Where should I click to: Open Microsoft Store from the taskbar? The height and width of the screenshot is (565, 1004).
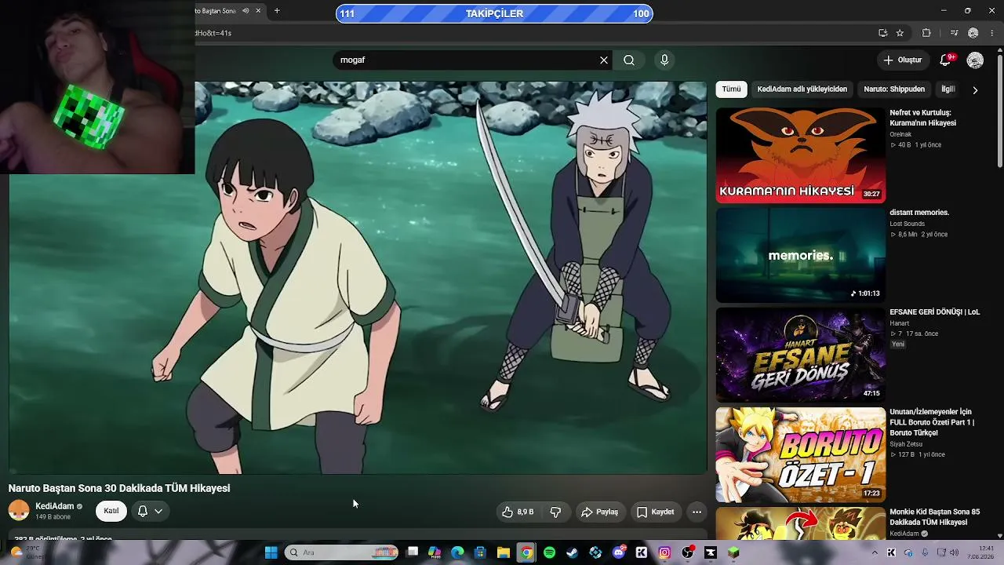481,552
